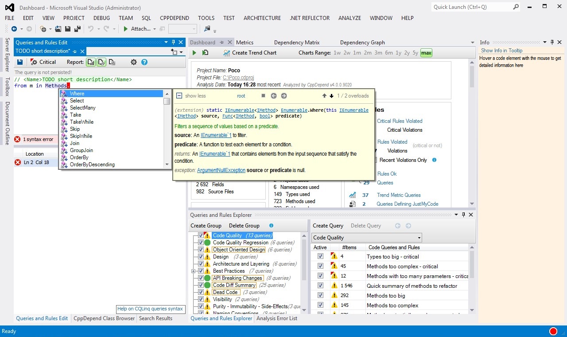Viewport: 567px width, 337px height.
Task: Click Dashboard run and build report icon
Action: [206, 53]
